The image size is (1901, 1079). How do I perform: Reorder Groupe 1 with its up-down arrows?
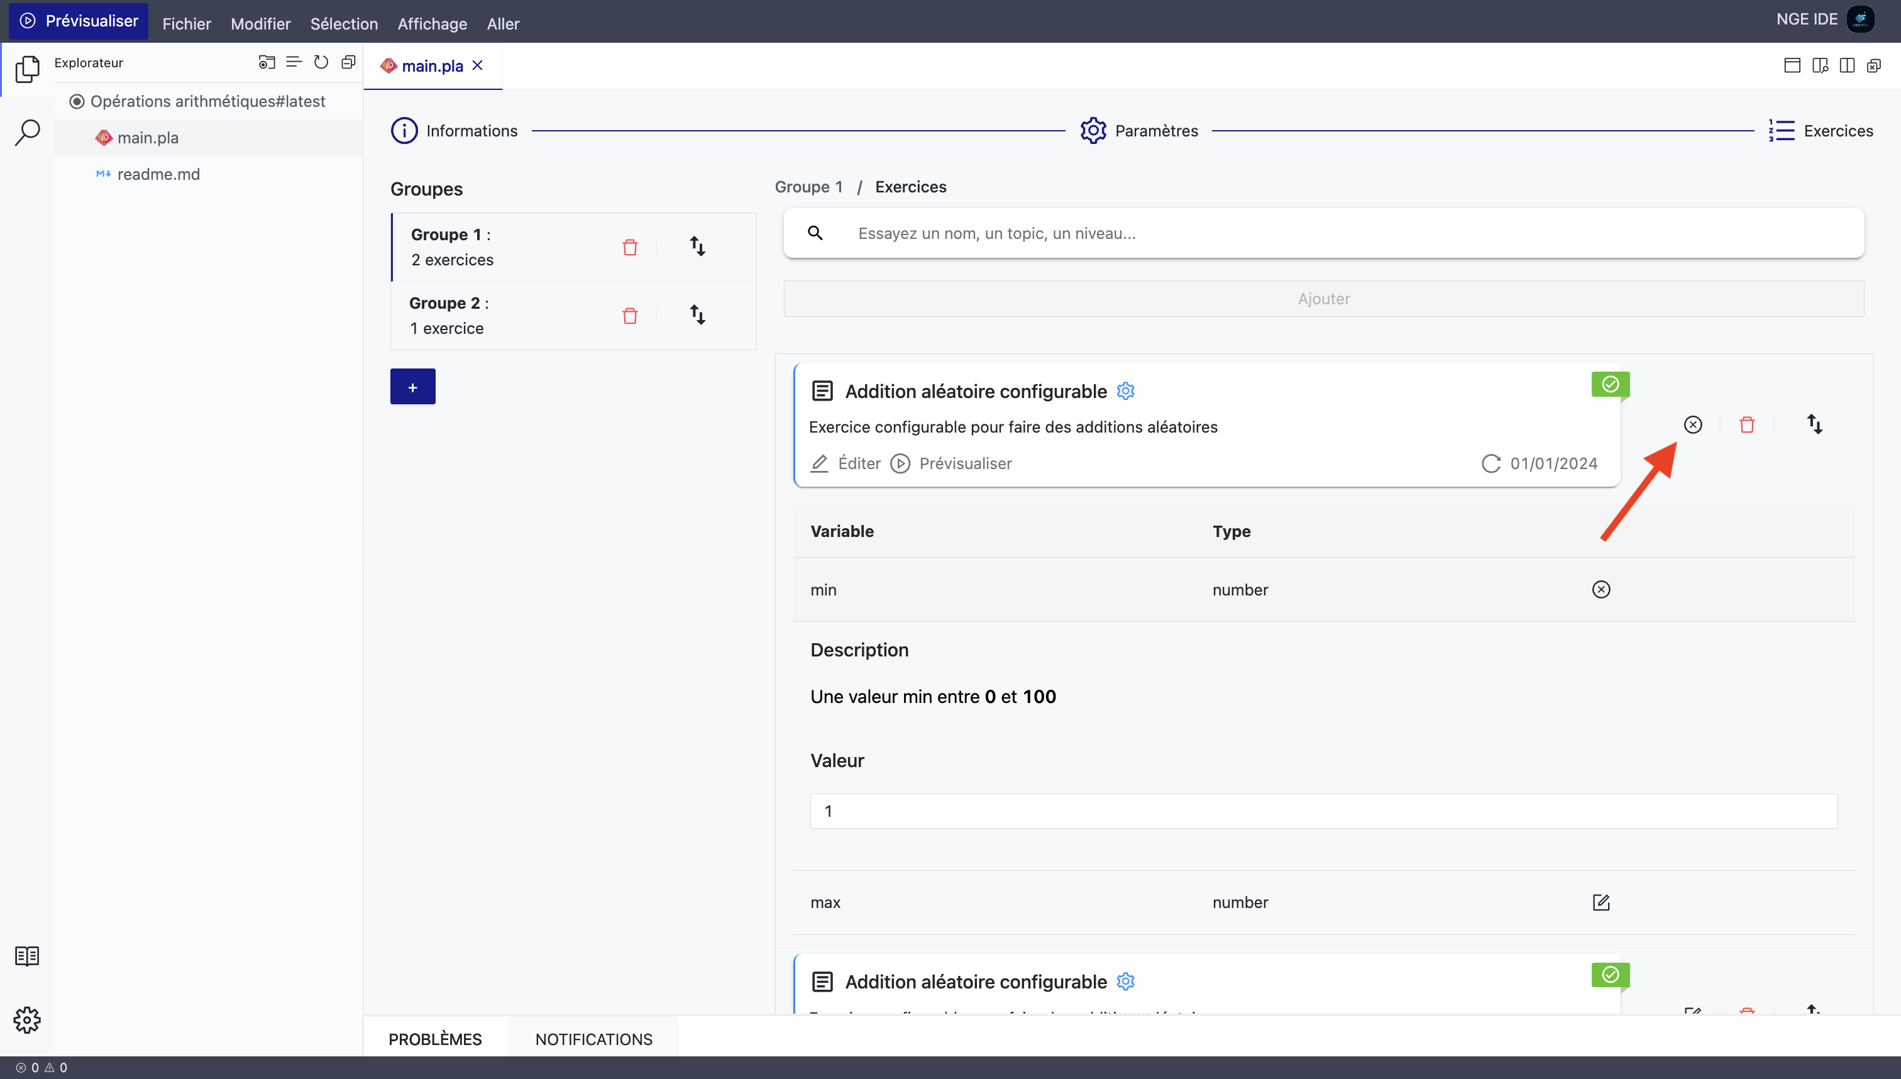pyautogui.click(x=697, y=246)
